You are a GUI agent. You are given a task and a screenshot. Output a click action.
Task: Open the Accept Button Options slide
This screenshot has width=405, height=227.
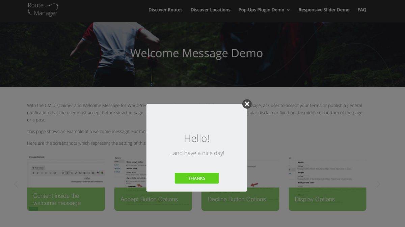click(149, 199)
